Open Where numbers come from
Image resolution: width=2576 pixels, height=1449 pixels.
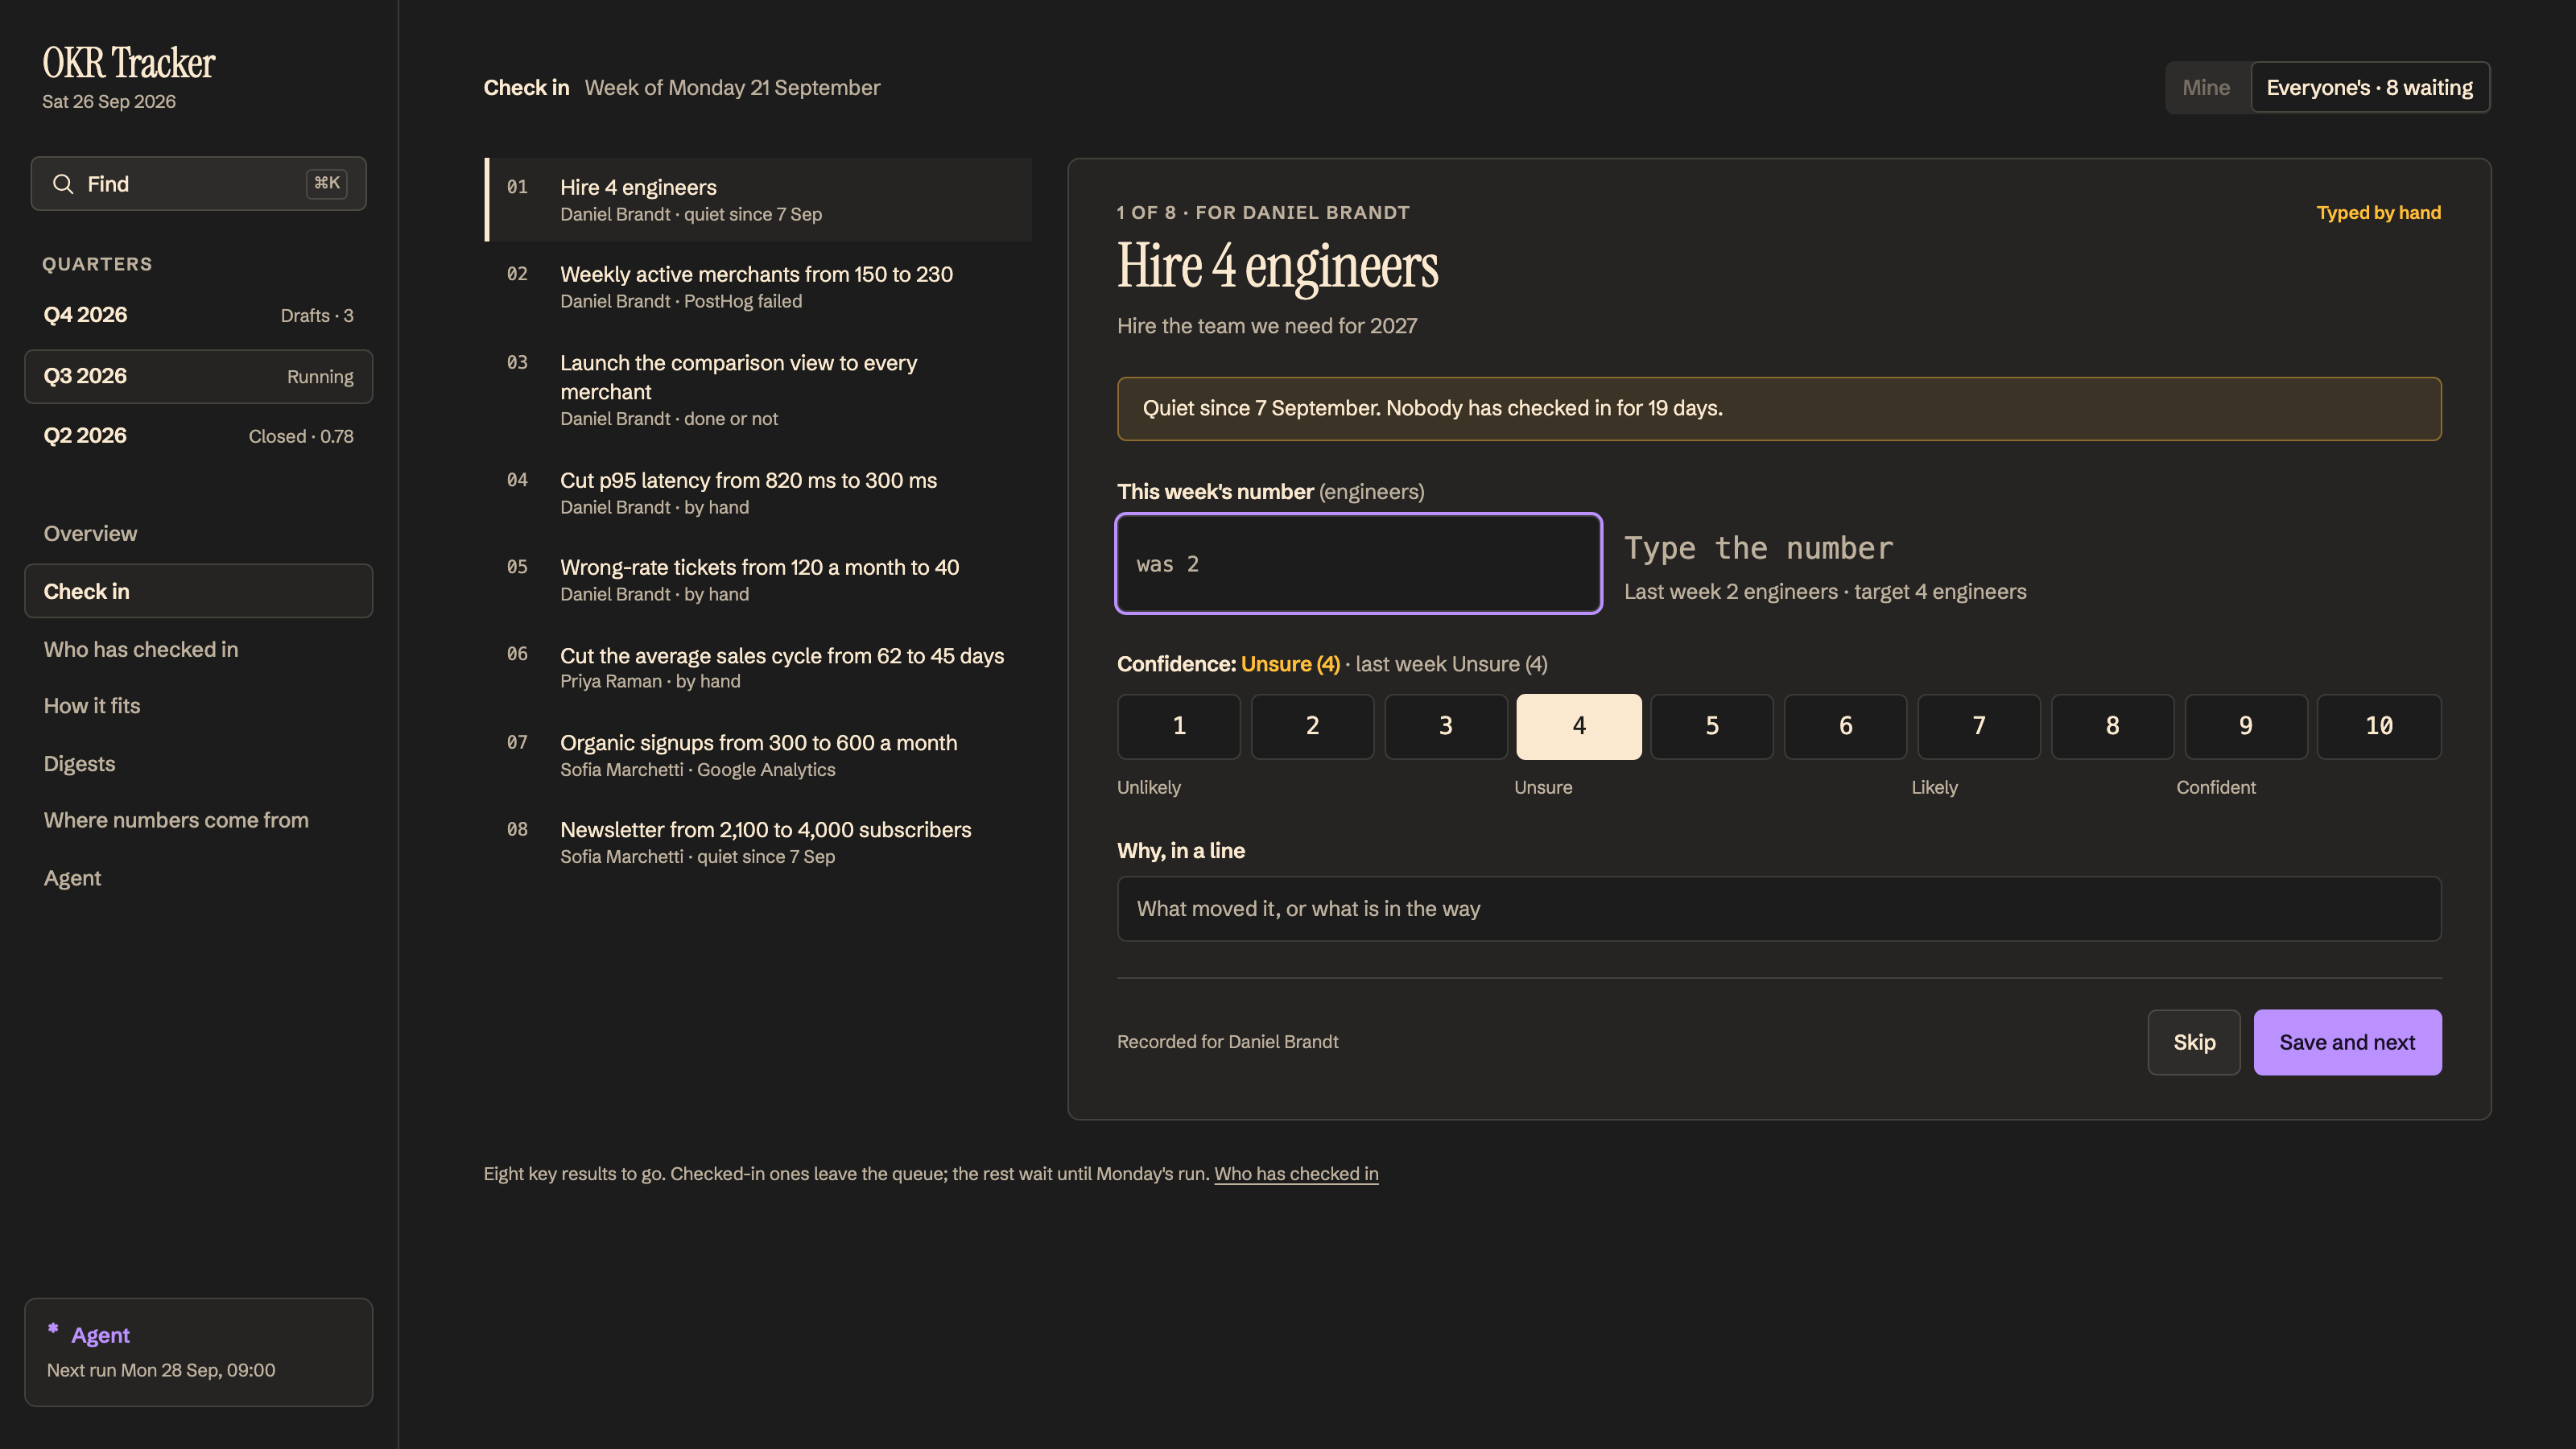click(198, 821)
